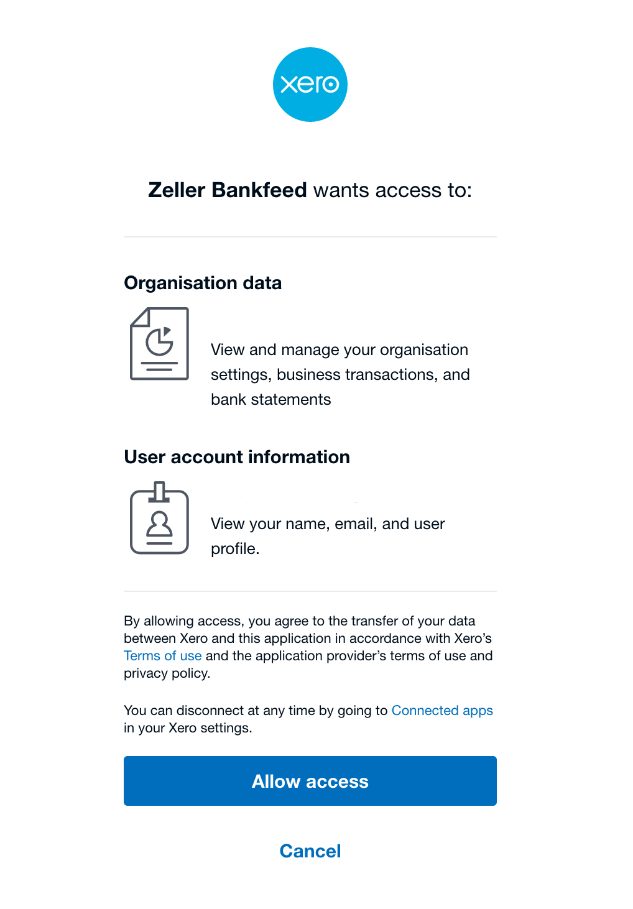633x909 pixels.
Task: Select the Organisation data heading
Action: 203,283
